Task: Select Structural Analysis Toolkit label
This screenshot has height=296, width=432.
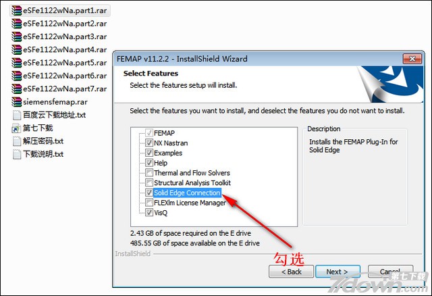Action: pyautogui.click(x=192, y=183)
